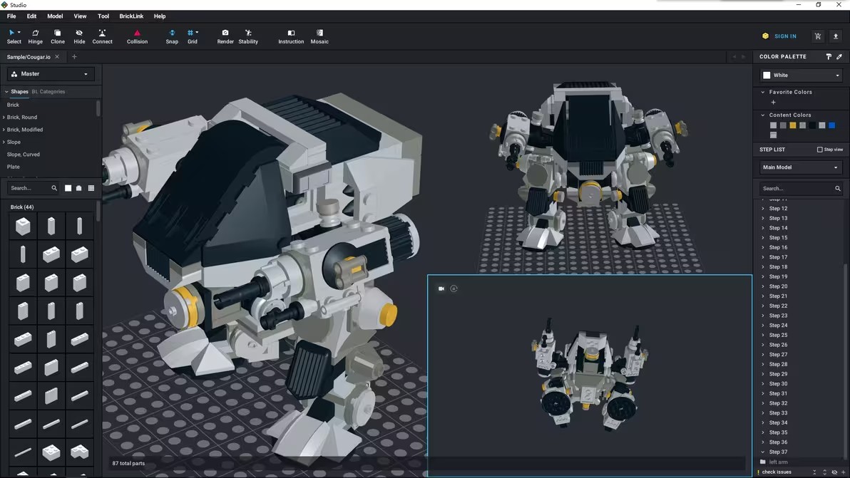The image size is (850, 478).
Task: Open the BrickLink menu
Action: pyautogui.click(x=131, y=16)
